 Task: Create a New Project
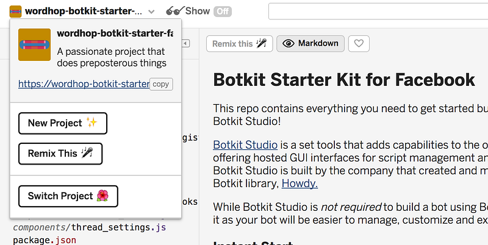pos(63,123)
